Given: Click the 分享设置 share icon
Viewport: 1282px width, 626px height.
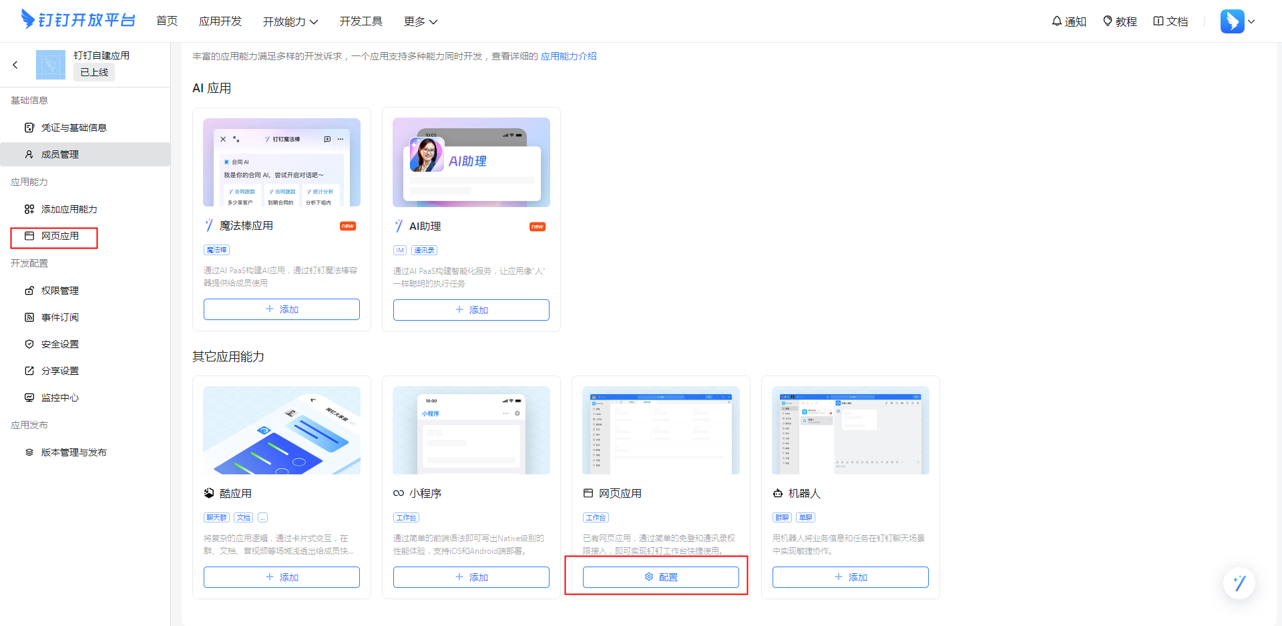Looking at the screenshot, I should point(29,371).
